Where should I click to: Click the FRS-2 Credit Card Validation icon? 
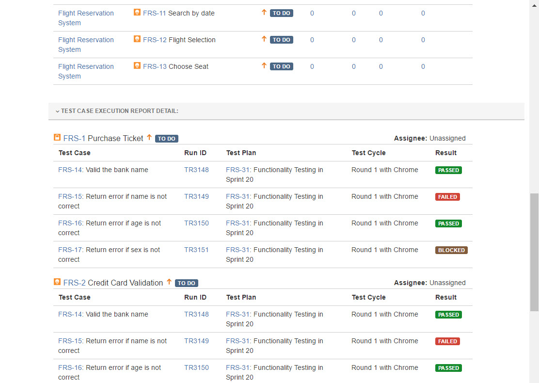(57, 282)
